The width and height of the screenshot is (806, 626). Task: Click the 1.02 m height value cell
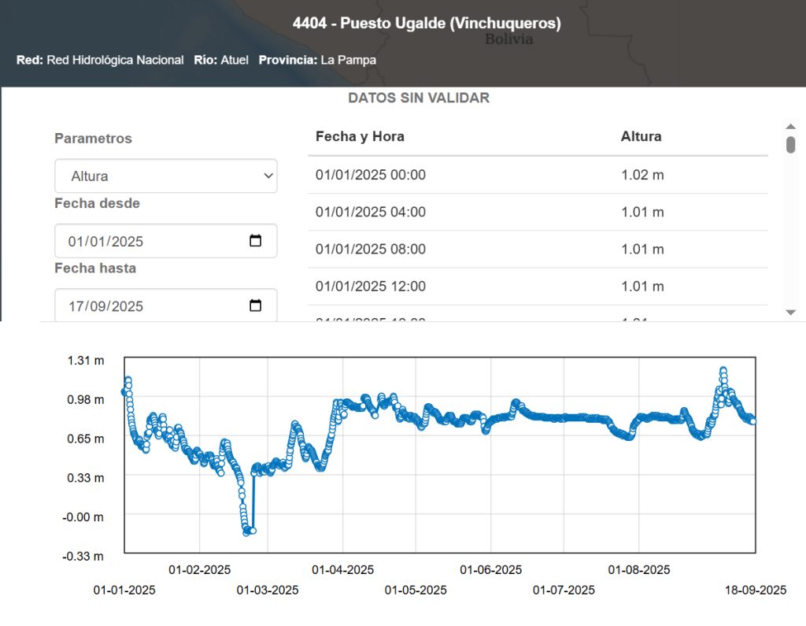point(642,175)
